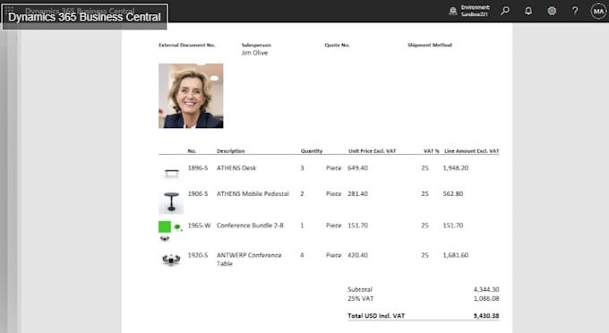Click the ANTWERP Conference Table description
Image resolution: width=609 pixels, height=333 pixels.
[x=249, y=260]
